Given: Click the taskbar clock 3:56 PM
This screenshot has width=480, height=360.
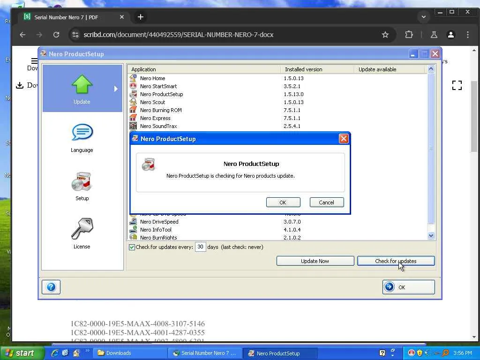Looking at the screenshot, I should pyautogui.click(x=463, y=353).
